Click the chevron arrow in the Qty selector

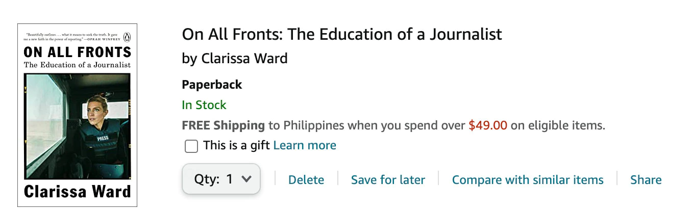tap(246, 179)
